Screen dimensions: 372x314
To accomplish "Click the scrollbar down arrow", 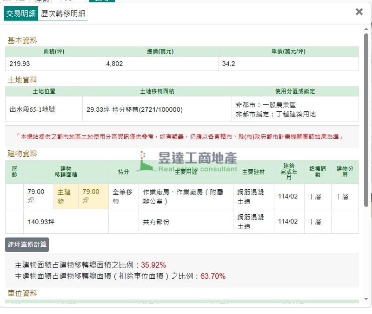I will pos(366,299).
